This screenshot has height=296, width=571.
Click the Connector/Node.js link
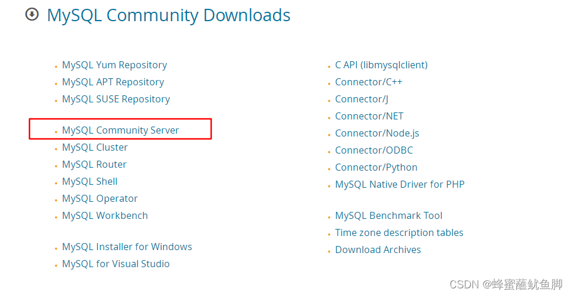pyautogui.click(x=377, y=134)
